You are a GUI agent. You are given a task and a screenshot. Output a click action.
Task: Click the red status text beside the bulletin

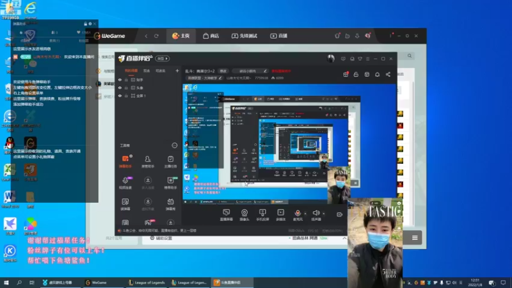[x=281, y=71]
